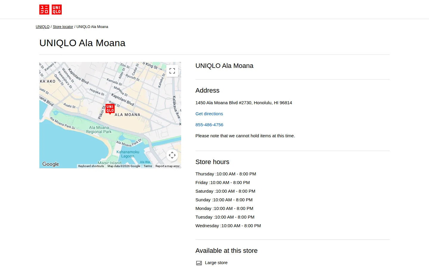Click the Store hours heading
429x268 pixels.
coord(212,162)
